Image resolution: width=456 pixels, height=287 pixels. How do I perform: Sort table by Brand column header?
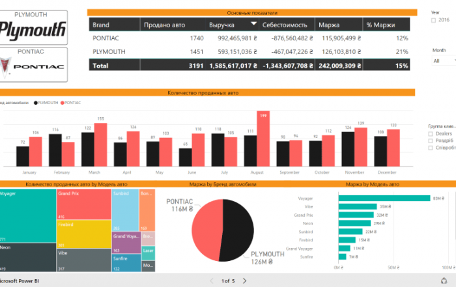[x=114, y=25]
